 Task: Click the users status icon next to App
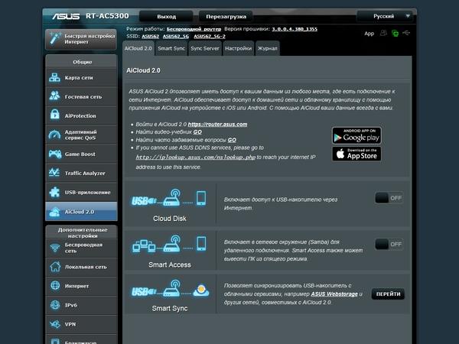(x=383, y=33)
